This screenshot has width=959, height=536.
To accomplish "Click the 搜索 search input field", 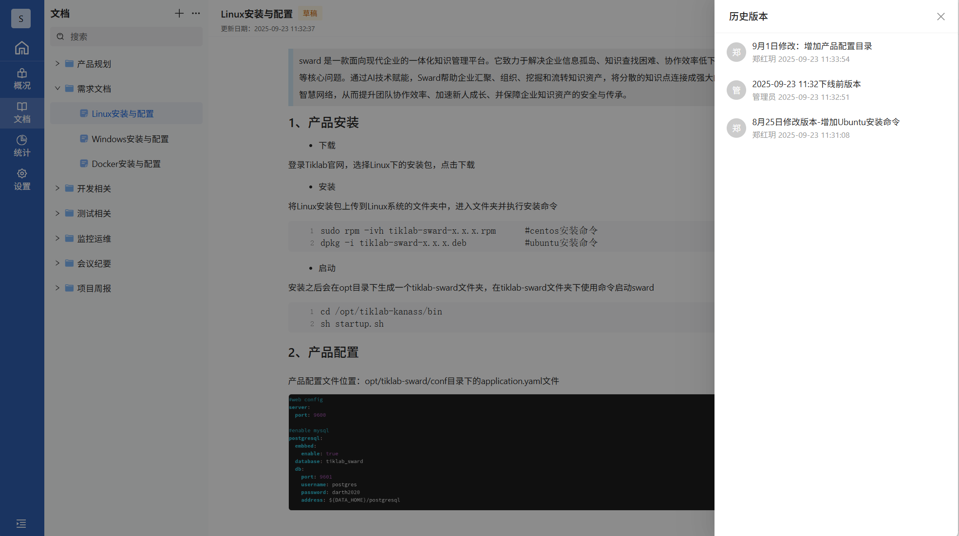I will point(126,37).
